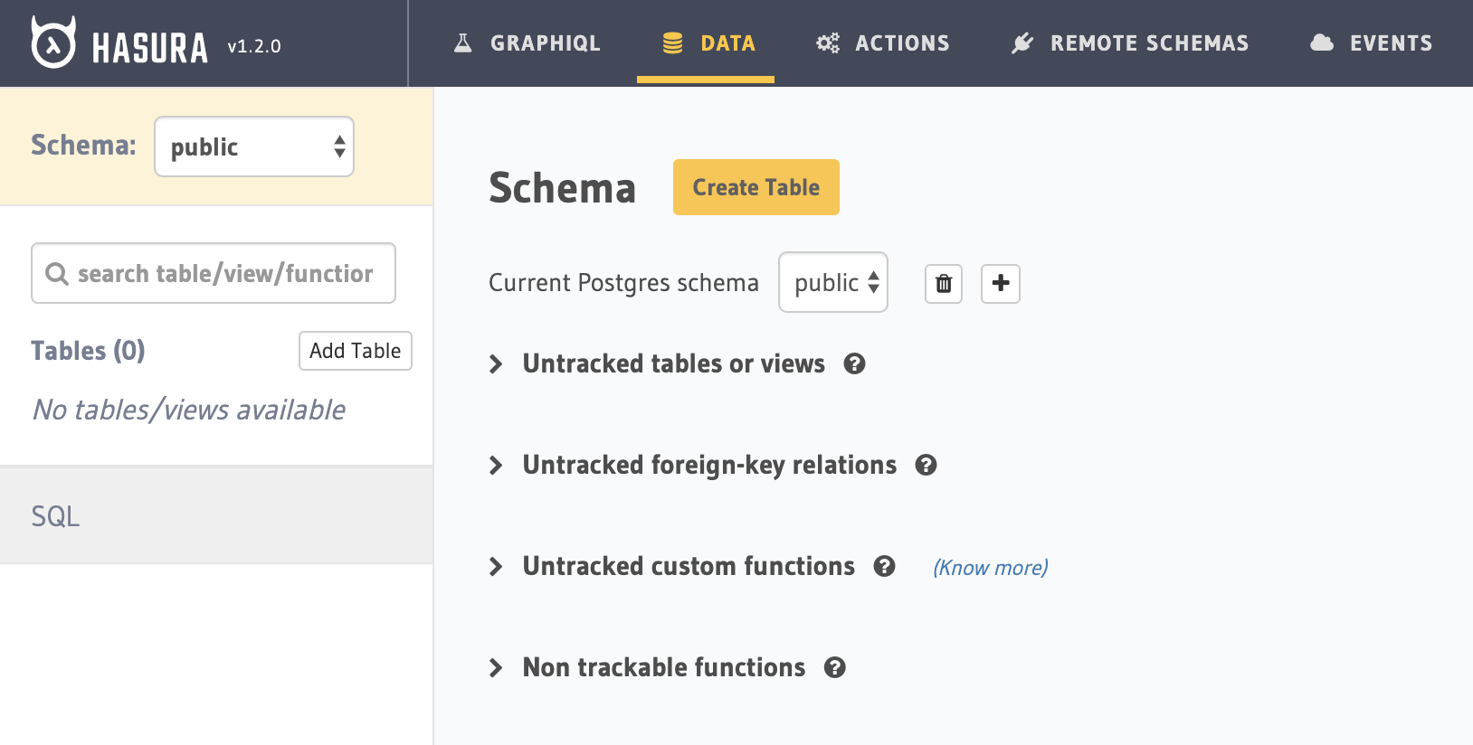1473x745 pixels.
Task: Click the Tables (0) heading
Action: tap(88, 351)
